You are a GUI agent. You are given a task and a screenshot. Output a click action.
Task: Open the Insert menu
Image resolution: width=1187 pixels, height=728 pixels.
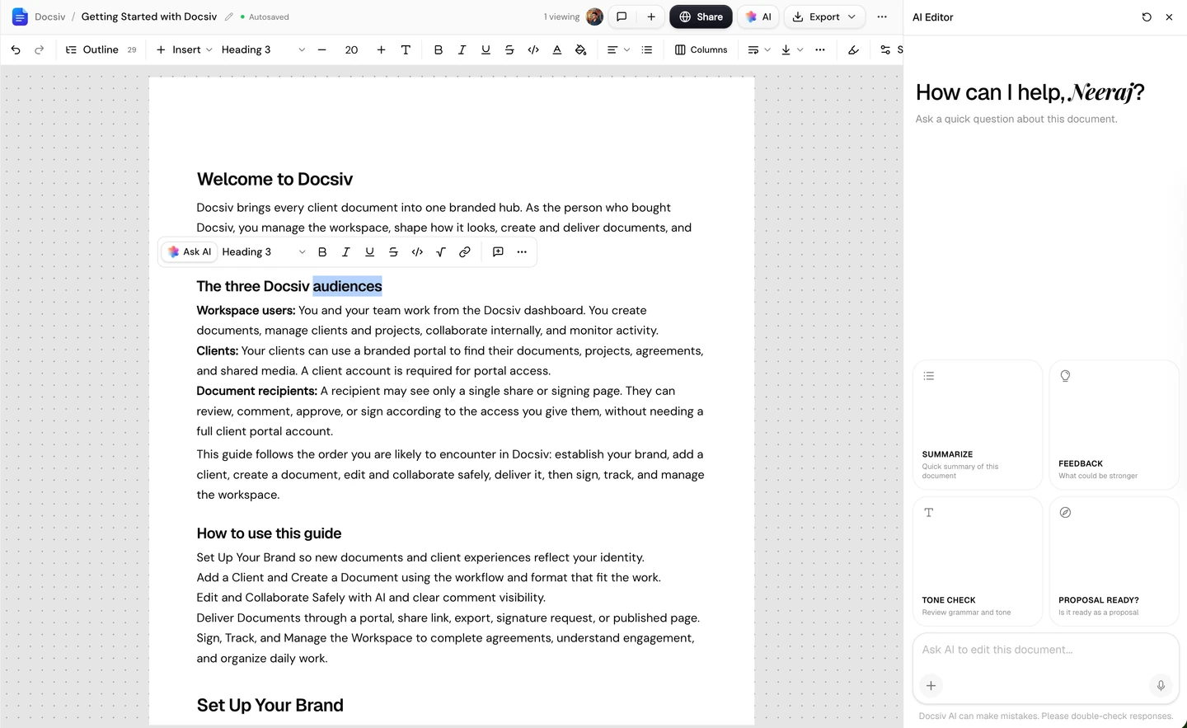pyautogui.click(x=184, y=49)
